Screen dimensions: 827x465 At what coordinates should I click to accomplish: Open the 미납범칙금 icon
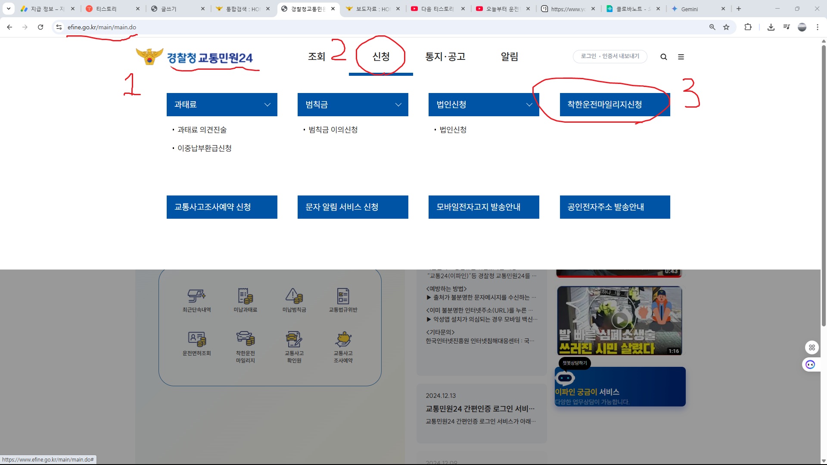(295, 299)
